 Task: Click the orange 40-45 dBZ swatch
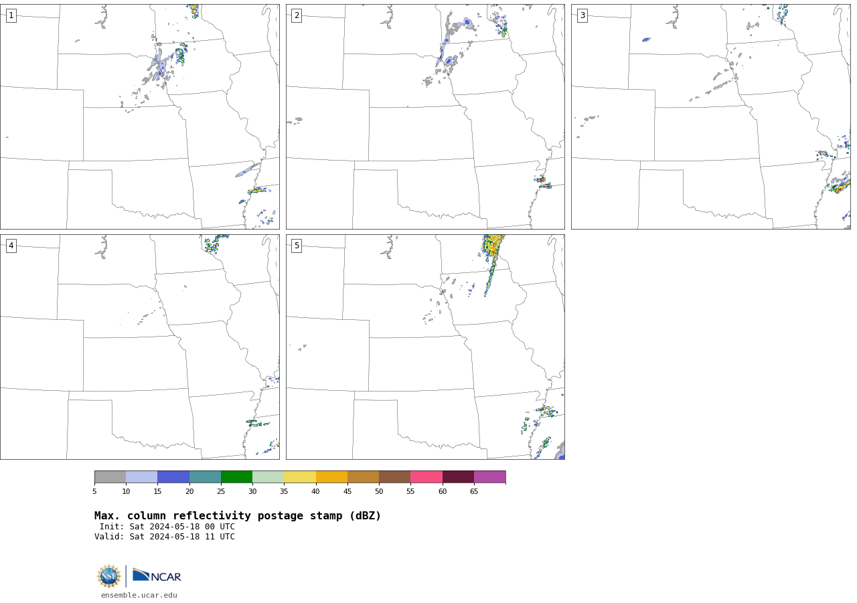[331, 477]
